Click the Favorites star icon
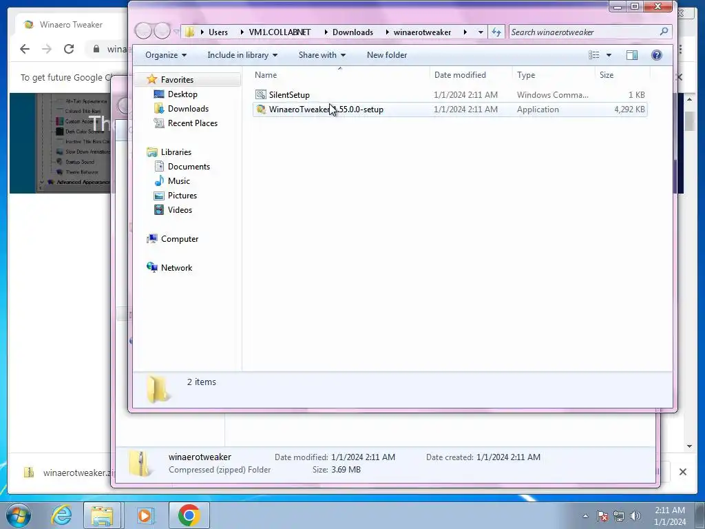Screen dimensions: 705x529 [x=152, y=79]
